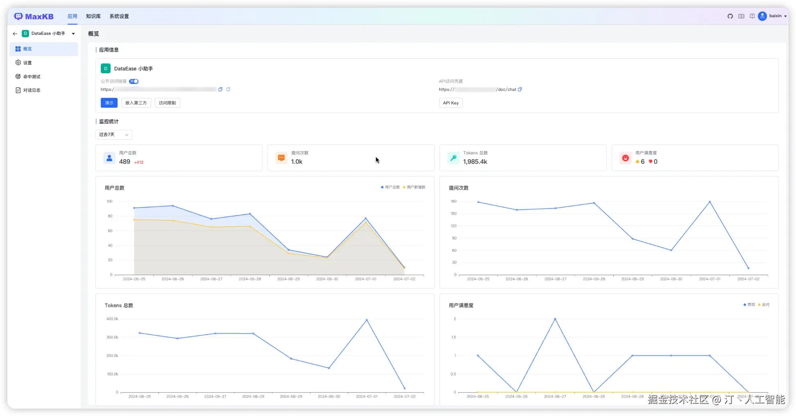This screenshot has height=416, width=796.
Task: Copy the API access URL
Action: click(520, 89)
